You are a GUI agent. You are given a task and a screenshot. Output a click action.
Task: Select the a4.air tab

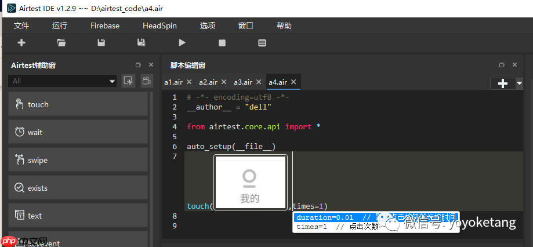[278, 82]
